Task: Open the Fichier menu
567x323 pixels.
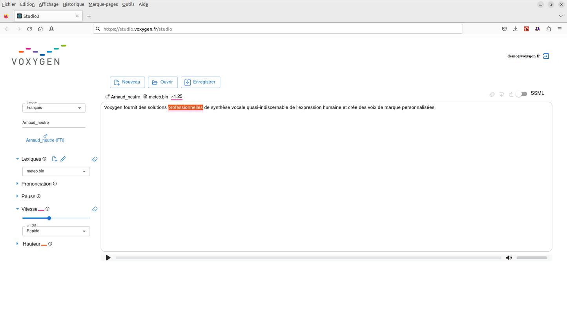Action: tap(9, 4)
